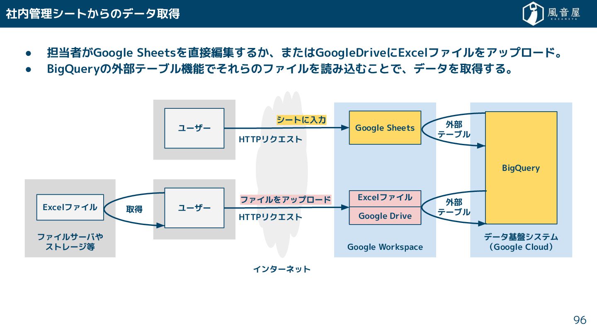
Task: Click the シートに入力 label
Action: click(301, 120)
